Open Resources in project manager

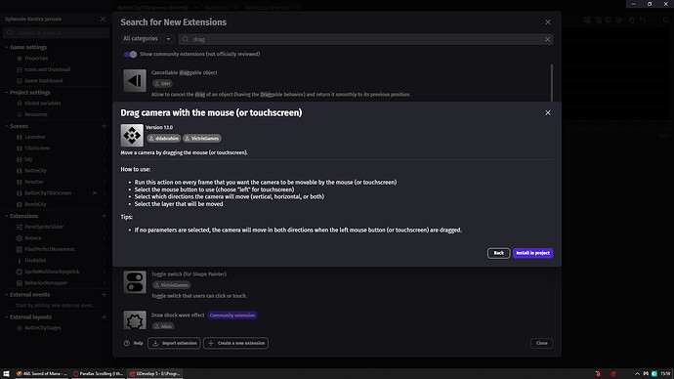[36, 114]
